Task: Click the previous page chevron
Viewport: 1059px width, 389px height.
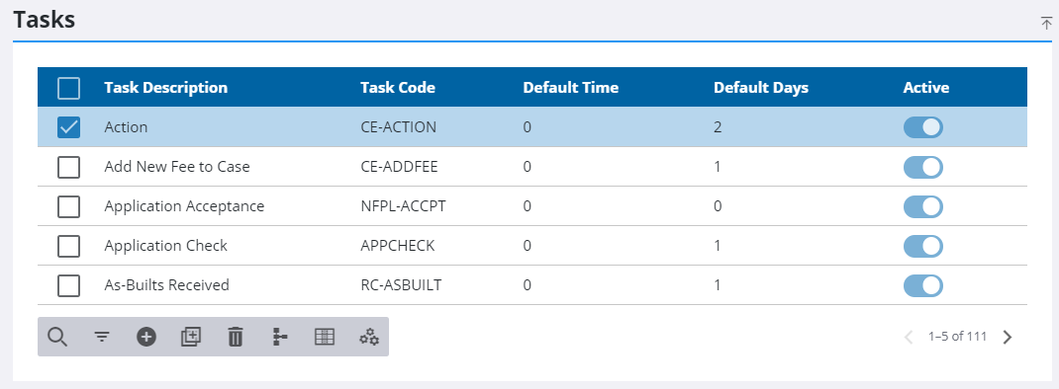Action: pos(910,337)
